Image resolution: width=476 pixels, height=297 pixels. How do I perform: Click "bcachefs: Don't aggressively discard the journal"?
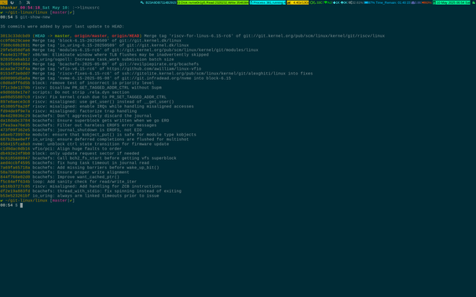point(92,116)
